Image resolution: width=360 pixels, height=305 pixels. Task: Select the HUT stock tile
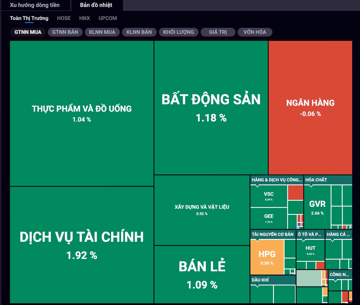click(x=310, y=250)
